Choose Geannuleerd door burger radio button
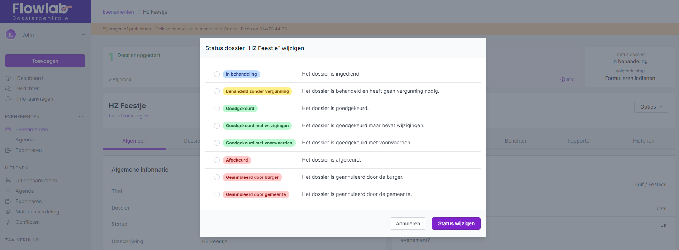Viewport: 679px width, 250px height. coord(217,177)
